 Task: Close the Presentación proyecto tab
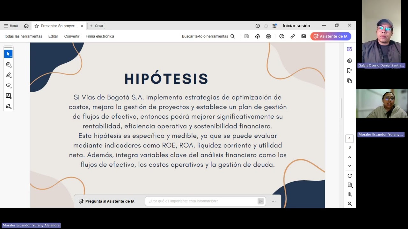82,26
